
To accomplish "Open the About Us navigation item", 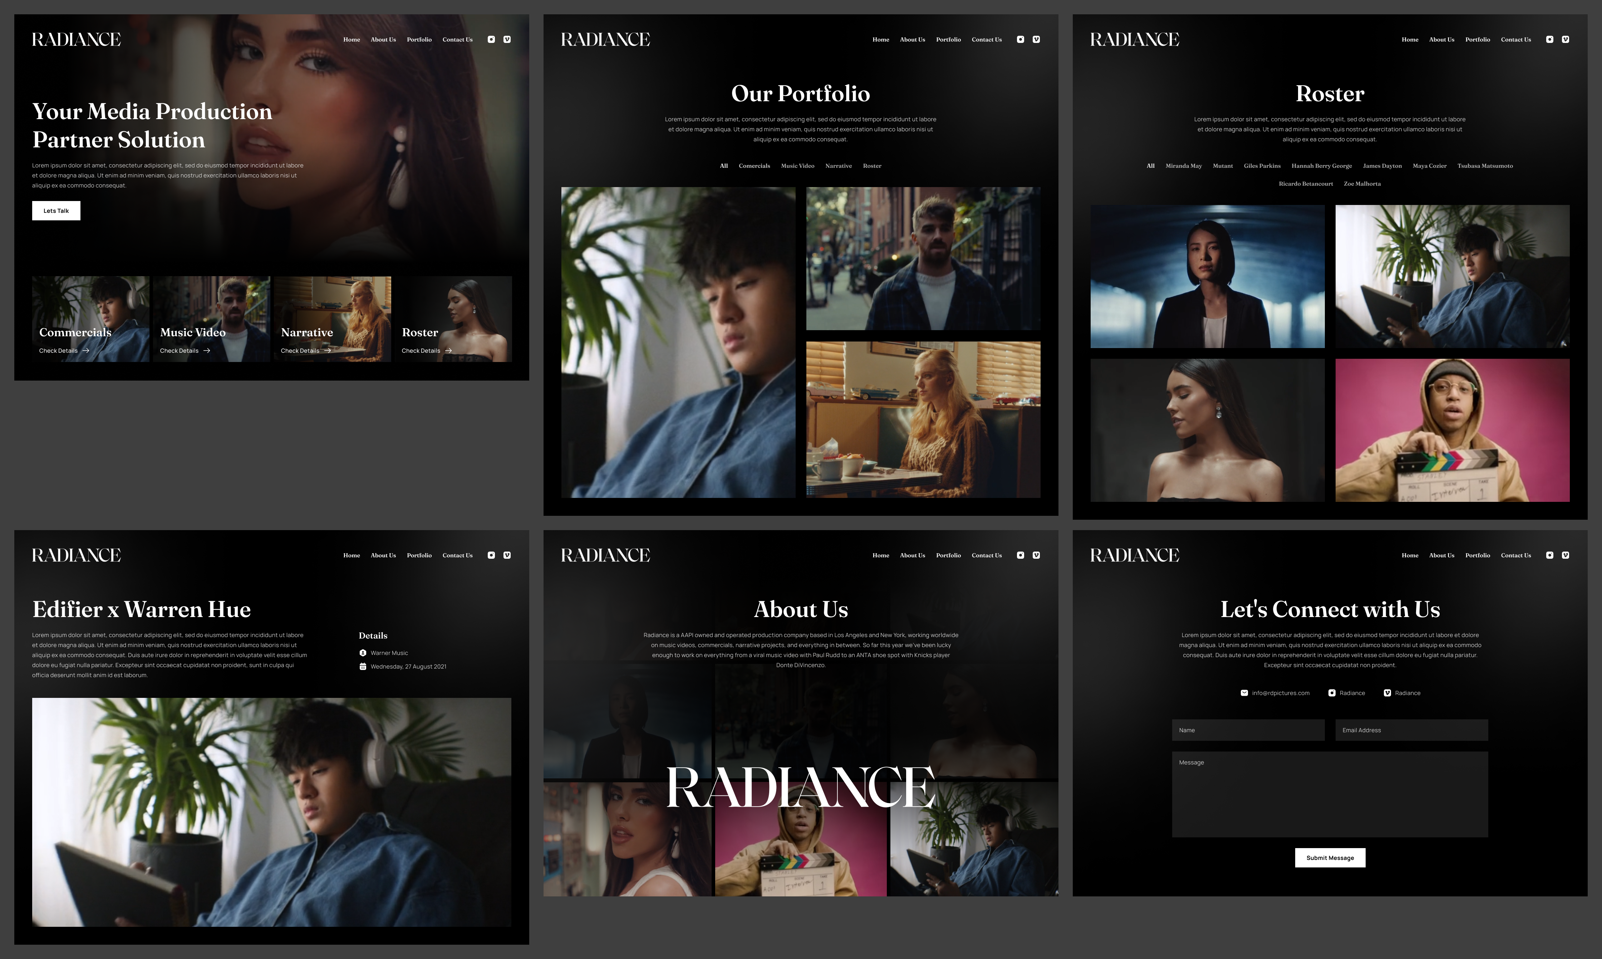I will [383, 39].
